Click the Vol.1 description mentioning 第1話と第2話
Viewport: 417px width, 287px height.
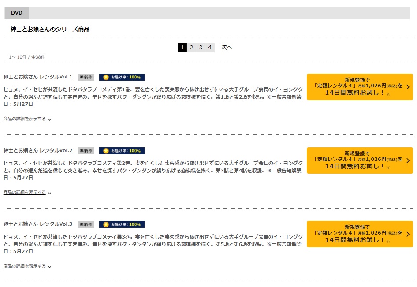point(153,97)
